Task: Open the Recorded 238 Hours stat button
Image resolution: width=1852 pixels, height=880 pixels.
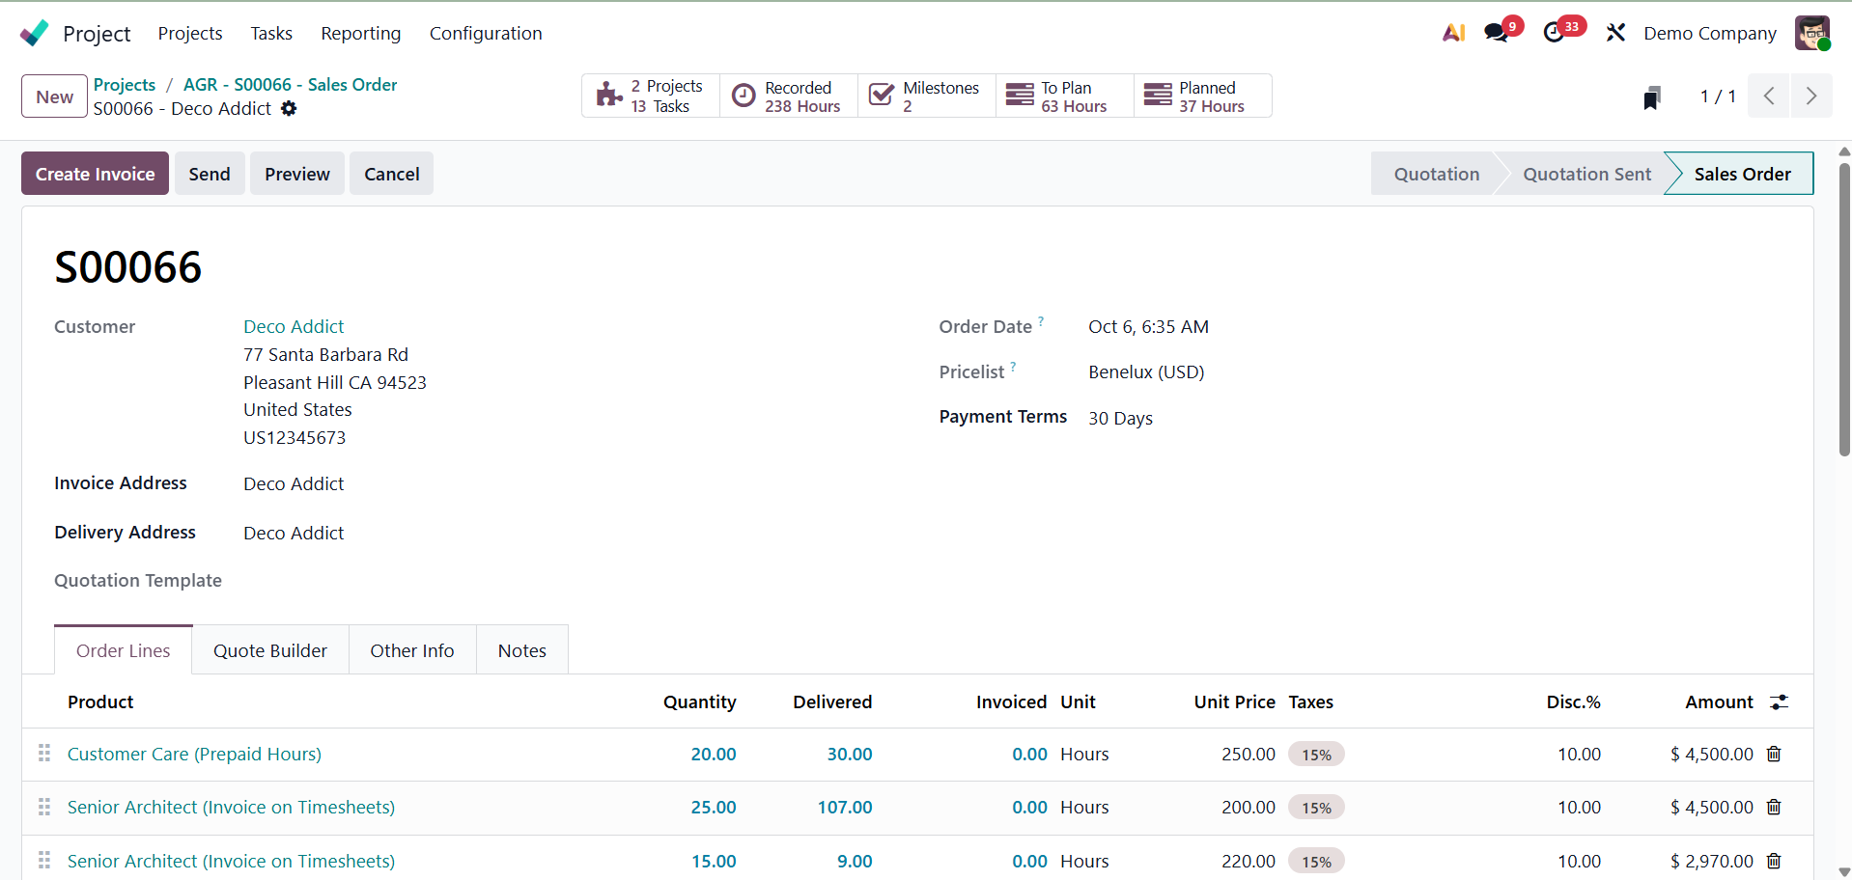Action: [x=788, y=96]
